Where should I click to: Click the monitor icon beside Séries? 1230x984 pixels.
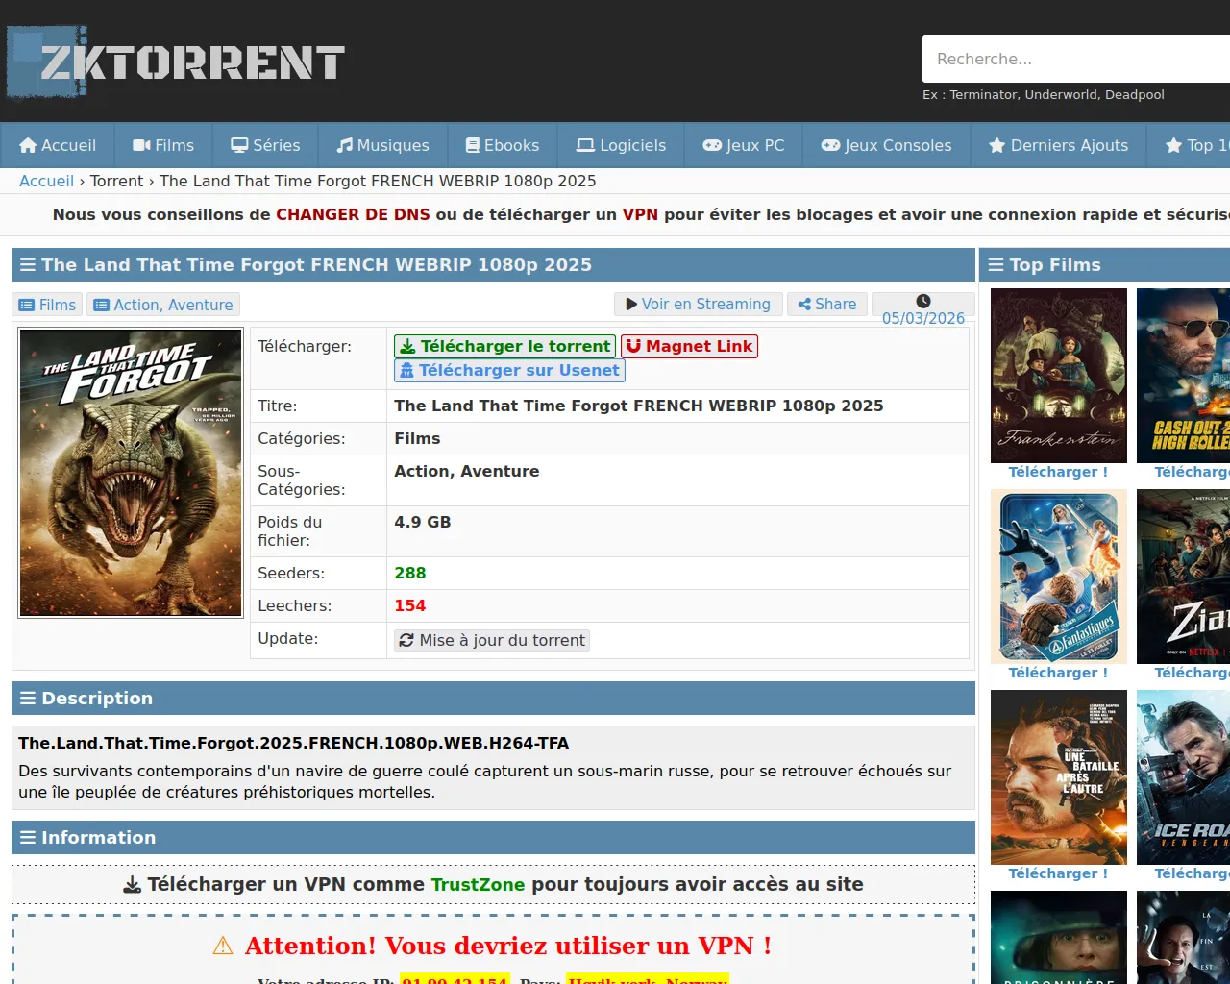point(239,145)
